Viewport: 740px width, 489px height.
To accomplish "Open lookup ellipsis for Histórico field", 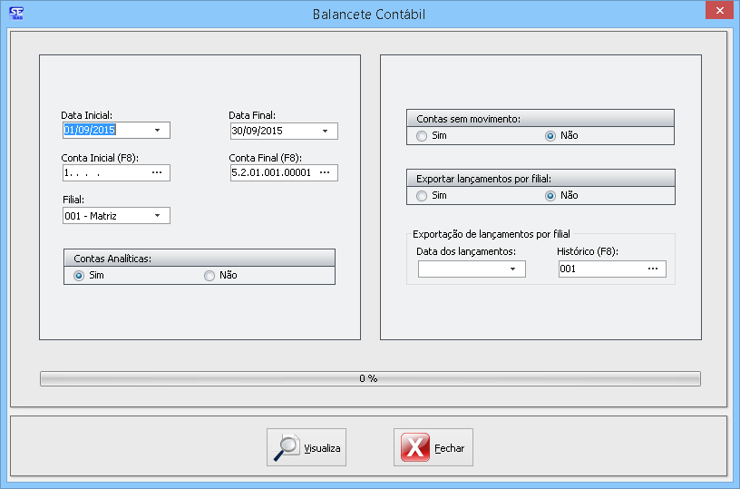I will (653, 269).
